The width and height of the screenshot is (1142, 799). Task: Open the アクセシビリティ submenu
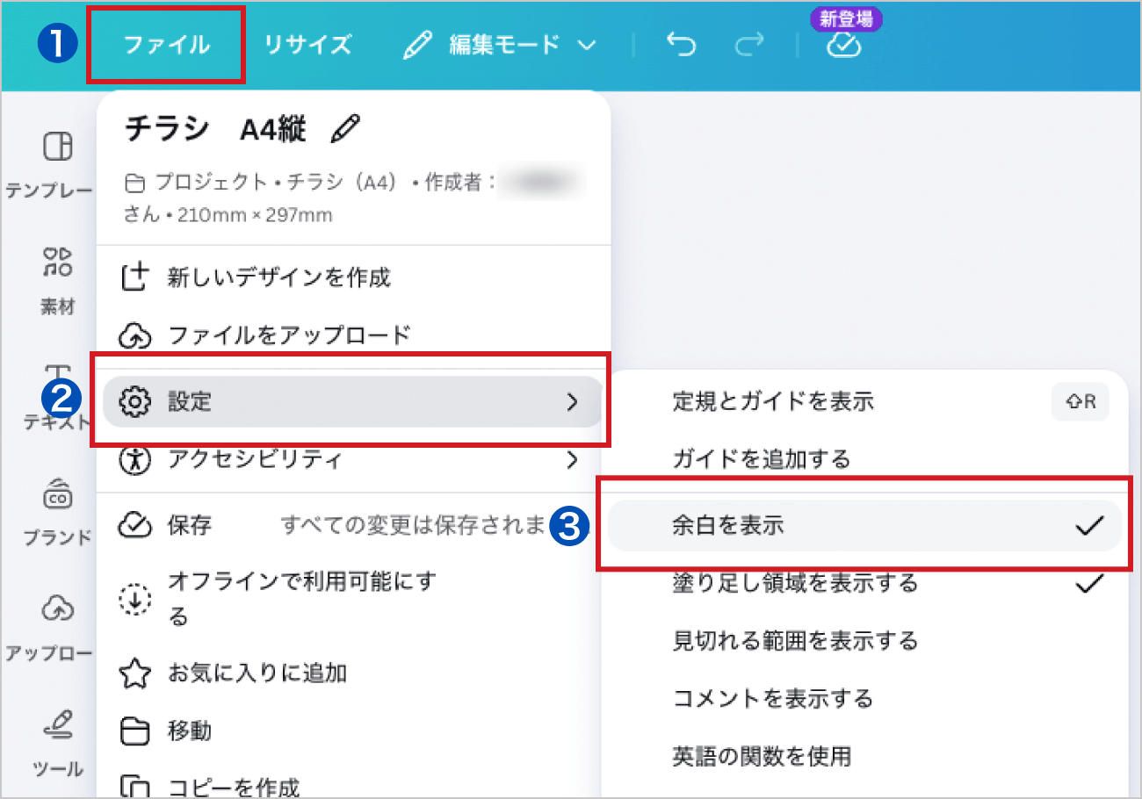353,459
